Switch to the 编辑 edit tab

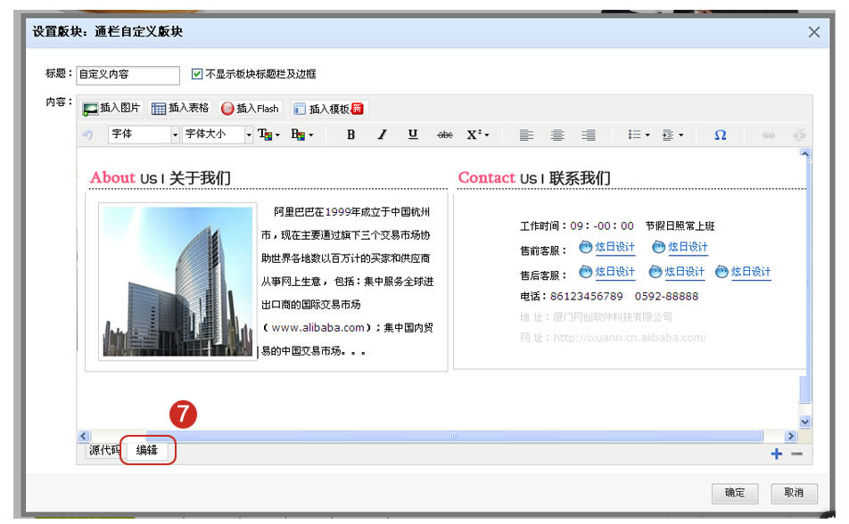(147, 450)
